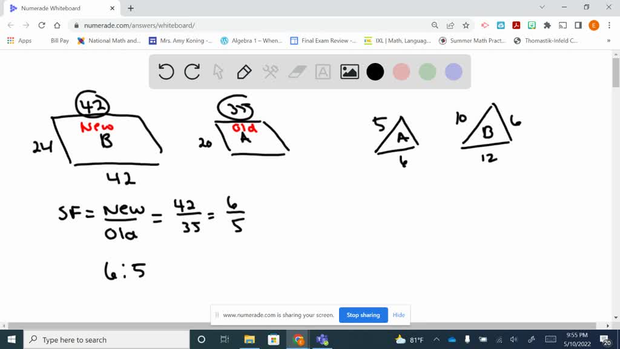The image size is (620, 349).
Task: Expand the overflow bookmarks chevron
Action: point(608,40)
